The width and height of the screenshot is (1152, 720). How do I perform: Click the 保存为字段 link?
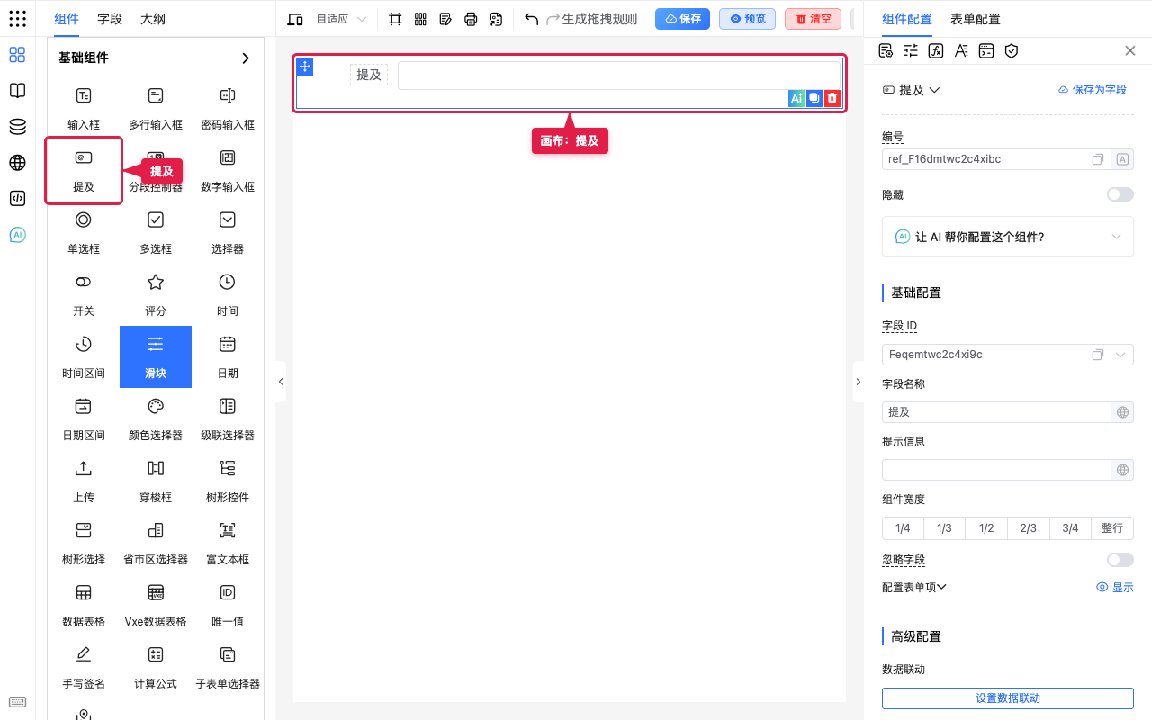pos(1093,90)
